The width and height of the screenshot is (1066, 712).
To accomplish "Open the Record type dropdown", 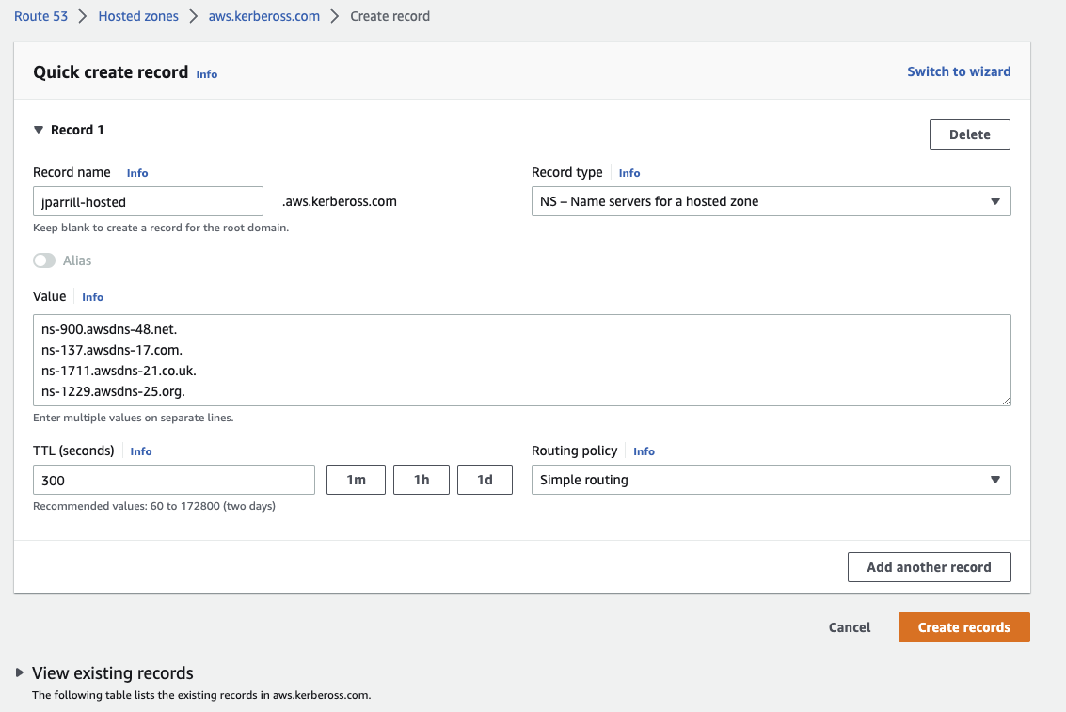I will click(771, 201).
